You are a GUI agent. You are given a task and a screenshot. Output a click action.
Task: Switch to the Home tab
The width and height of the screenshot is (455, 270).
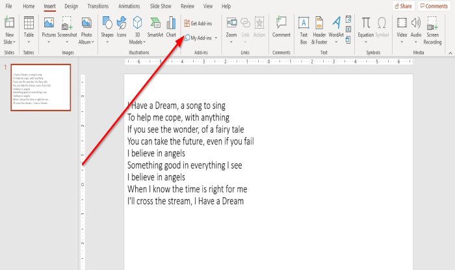pyautogui.click(x=29, y=6)
